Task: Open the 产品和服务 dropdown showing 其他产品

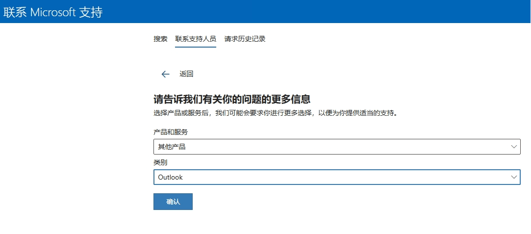Action: 337,147
